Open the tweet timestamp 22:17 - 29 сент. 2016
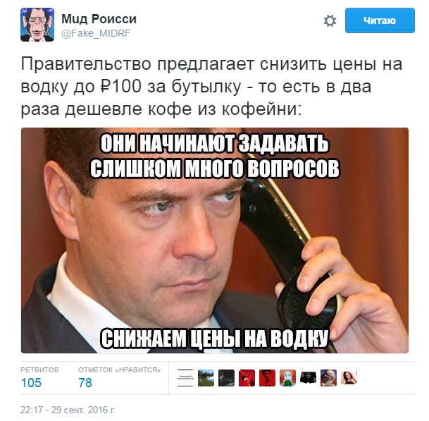 (68, 410)
